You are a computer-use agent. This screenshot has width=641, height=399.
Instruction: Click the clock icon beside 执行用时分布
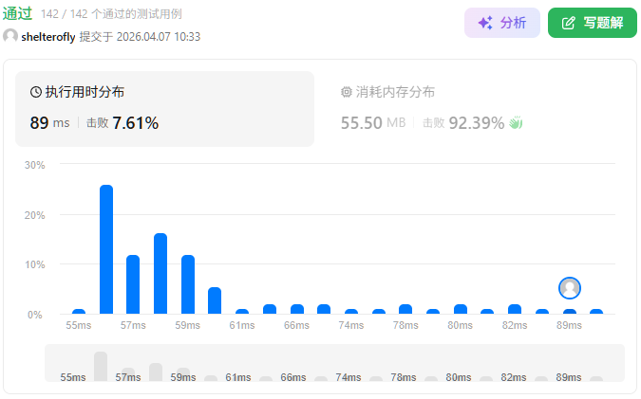[36, 92]
